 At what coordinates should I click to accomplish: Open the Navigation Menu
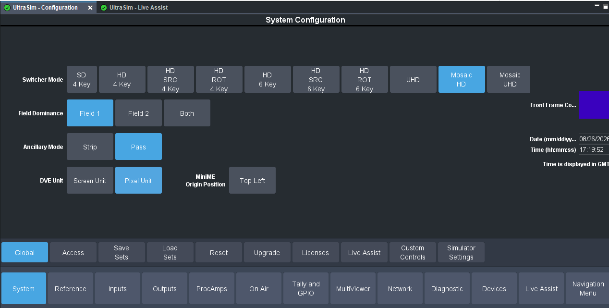click(588, 288)
